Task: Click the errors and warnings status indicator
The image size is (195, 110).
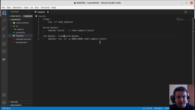Action: [x=6, y=108]
